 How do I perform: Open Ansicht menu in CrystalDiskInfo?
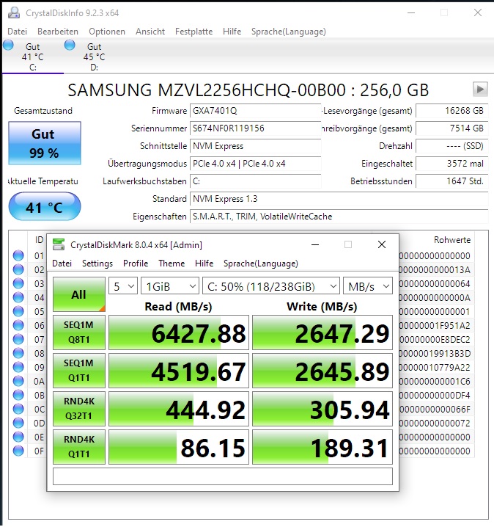(x=150, y=32)
